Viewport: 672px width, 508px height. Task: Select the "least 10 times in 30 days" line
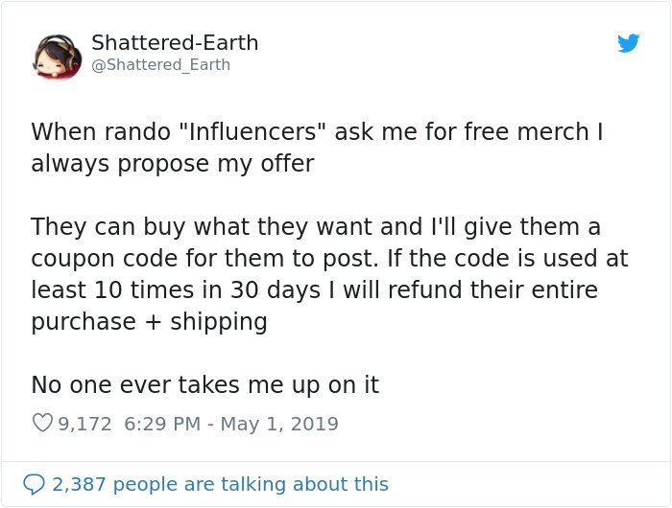pos(315,290)
